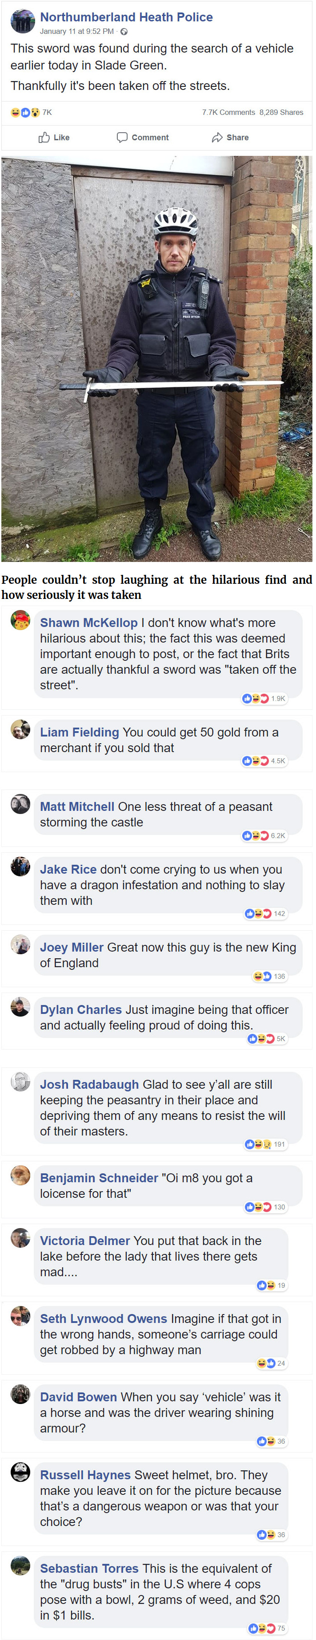Open Northumberland Heath Police profile picture
The width and height of the screenshot is (316, 1640).
23,22
